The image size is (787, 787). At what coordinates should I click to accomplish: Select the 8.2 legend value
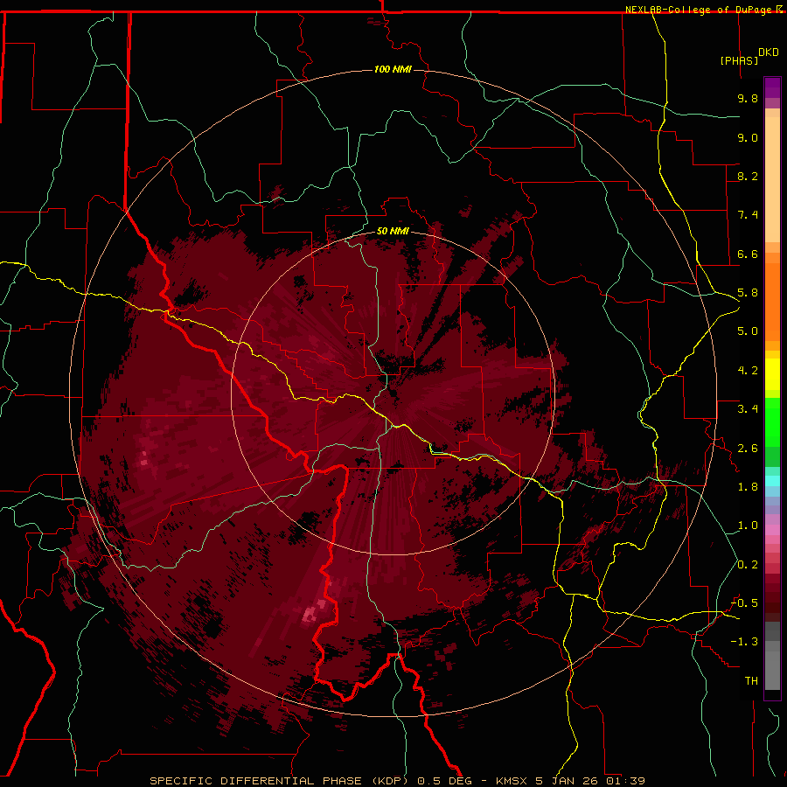pos(748,176)
